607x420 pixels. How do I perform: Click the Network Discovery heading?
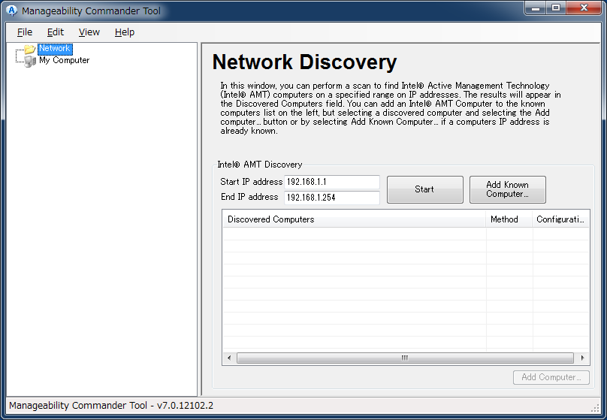305,62
